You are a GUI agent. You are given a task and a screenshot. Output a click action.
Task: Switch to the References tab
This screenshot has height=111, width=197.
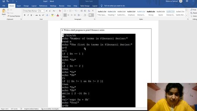tap(43, 6)
